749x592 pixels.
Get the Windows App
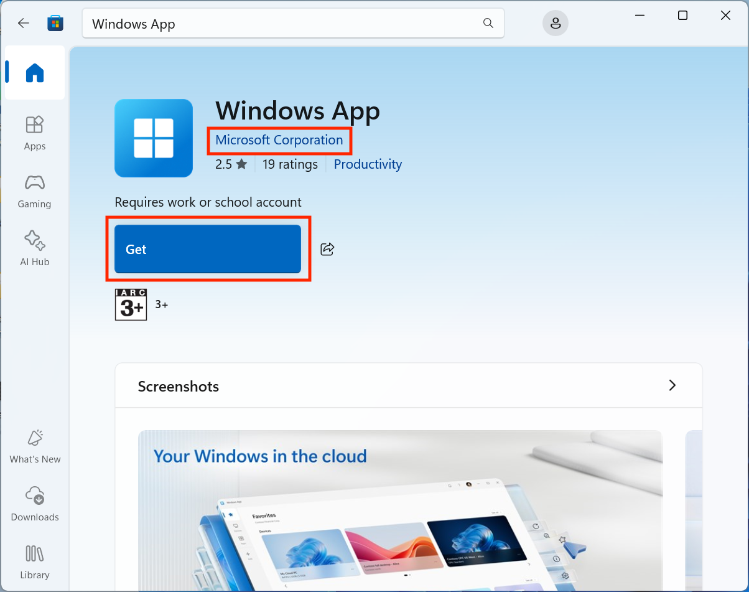click(208, 248)
